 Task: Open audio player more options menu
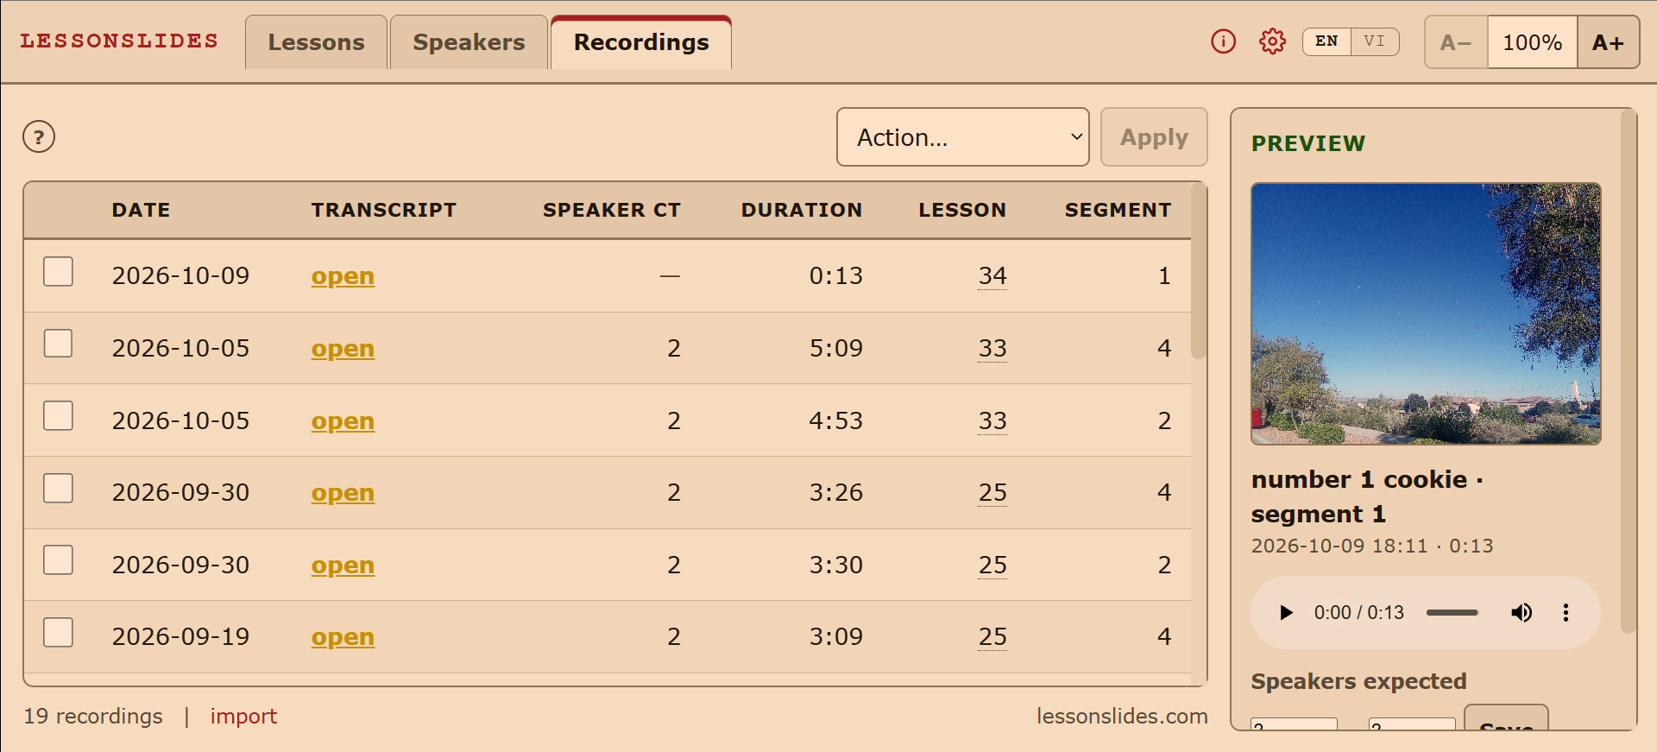[x=1566, y=612]
